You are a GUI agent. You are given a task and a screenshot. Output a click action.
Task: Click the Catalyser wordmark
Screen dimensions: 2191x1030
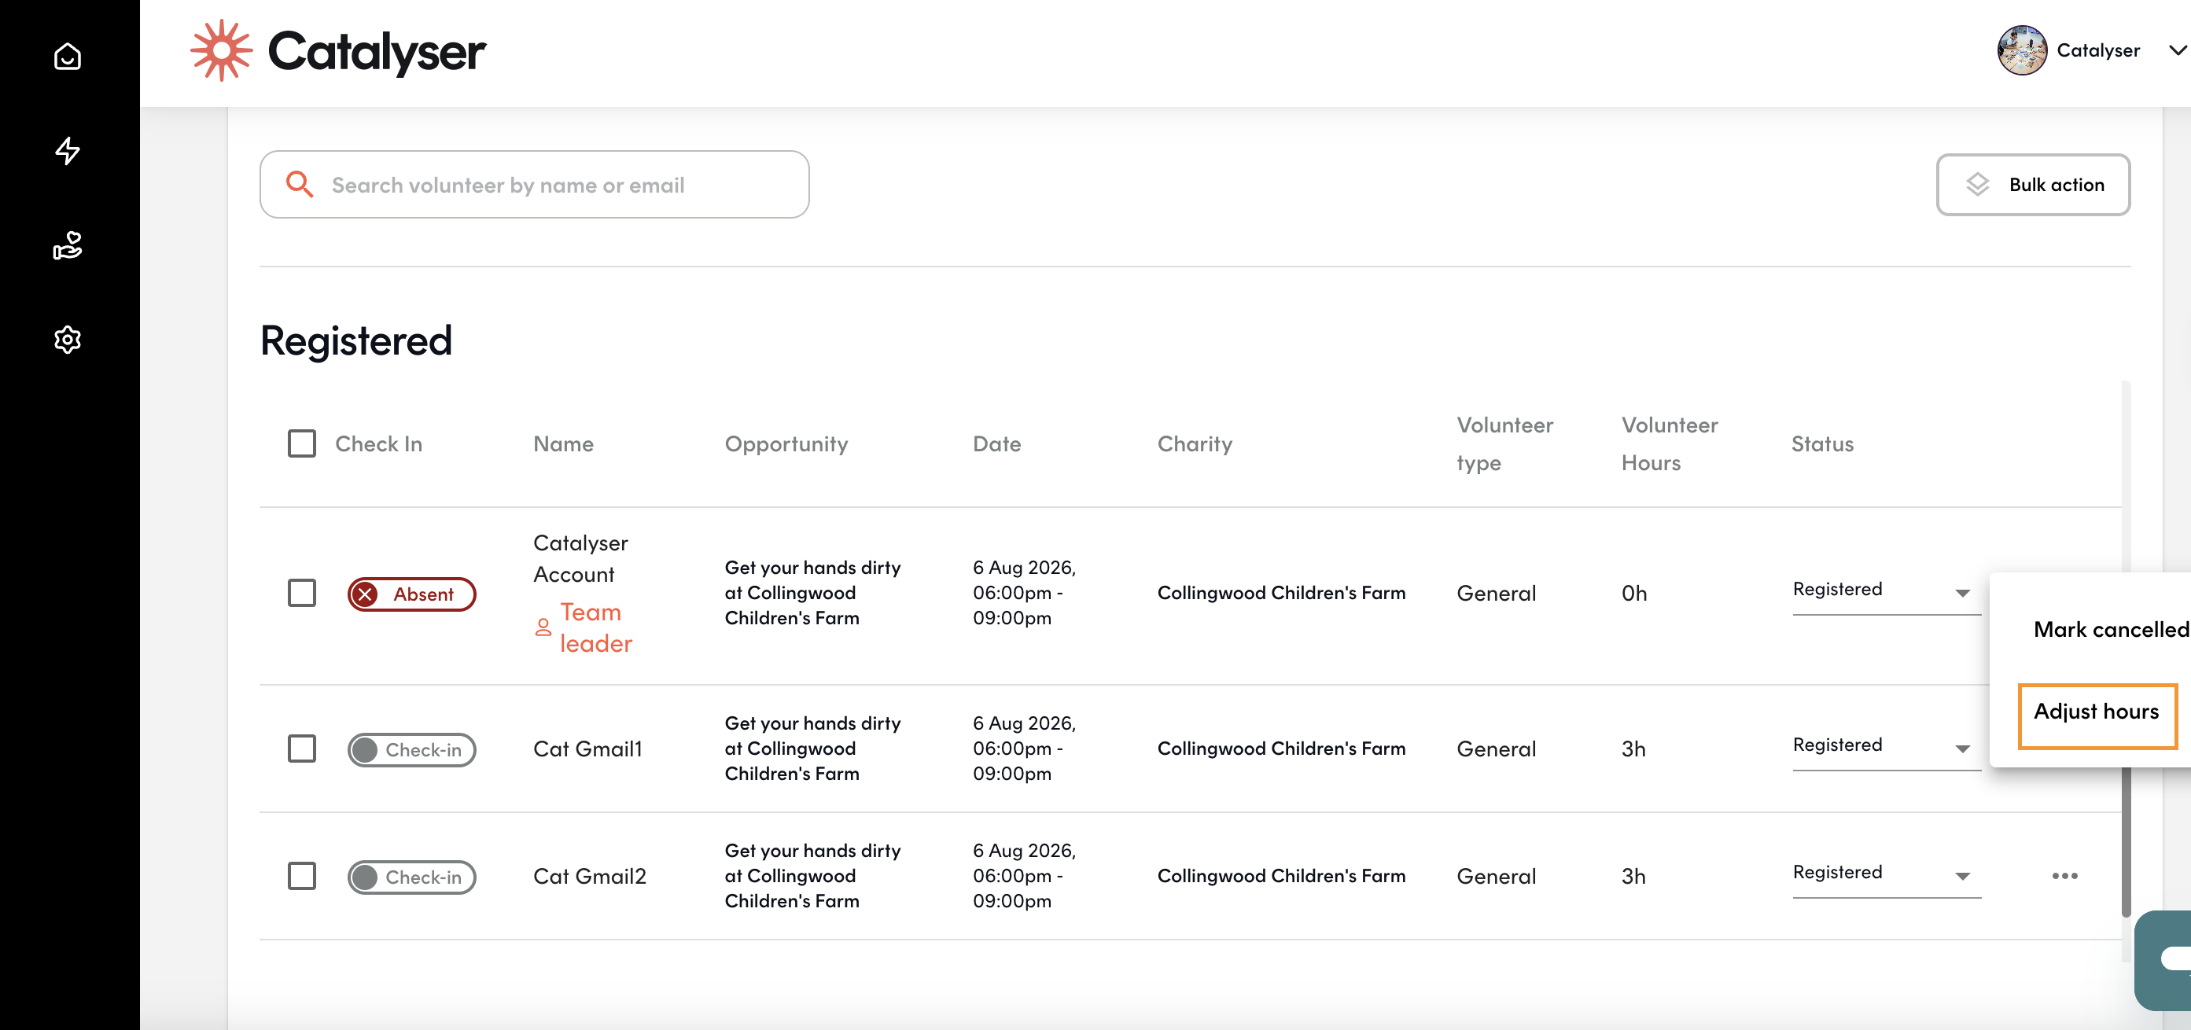[377, 51]
